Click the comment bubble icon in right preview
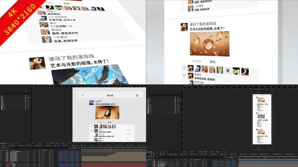298x167 pixels. (184, 75)
